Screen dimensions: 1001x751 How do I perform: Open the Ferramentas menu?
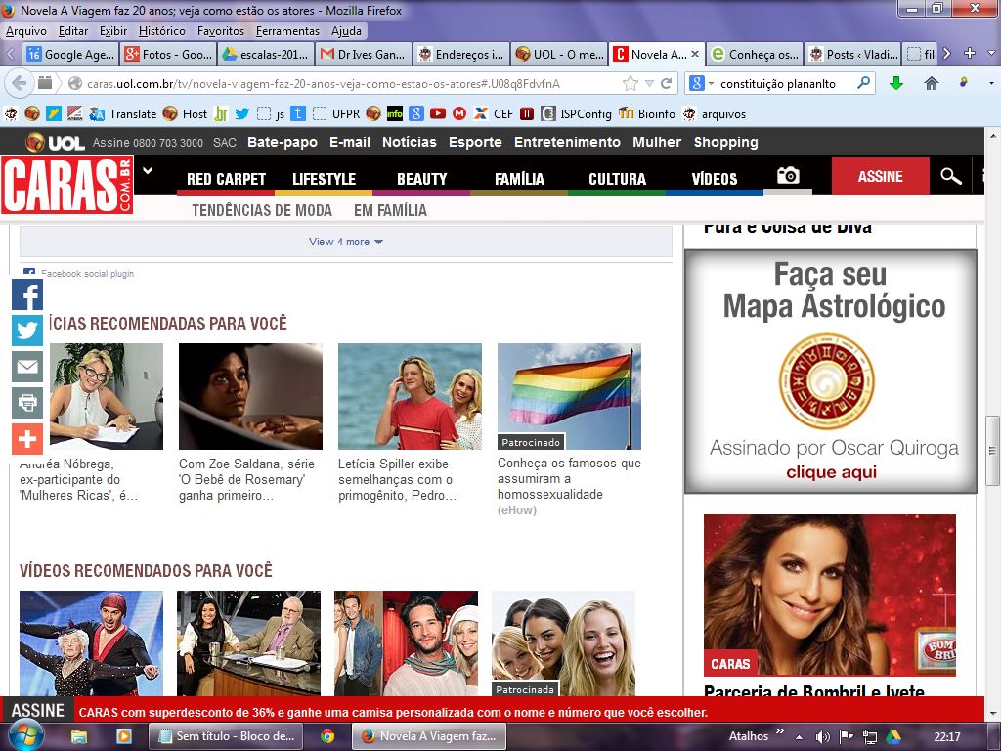pos(288,30)
